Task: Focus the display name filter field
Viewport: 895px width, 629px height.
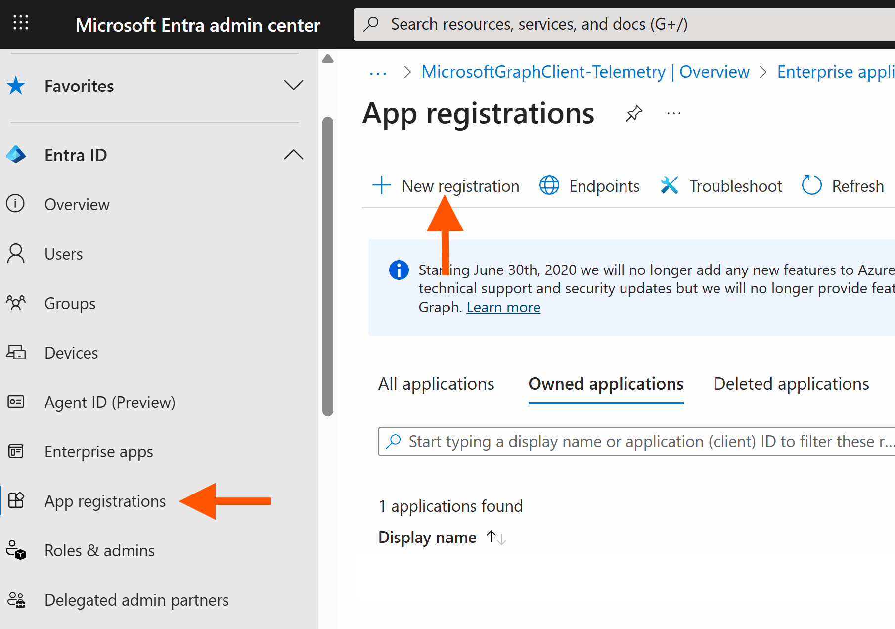Action: pos(637,441)
